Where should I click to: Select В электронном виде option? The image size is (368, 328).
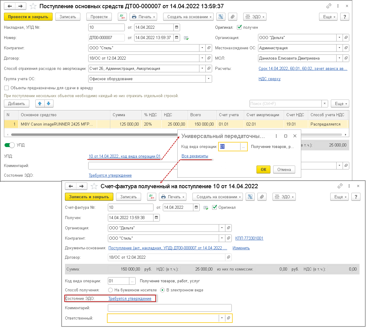pos(163,290)
